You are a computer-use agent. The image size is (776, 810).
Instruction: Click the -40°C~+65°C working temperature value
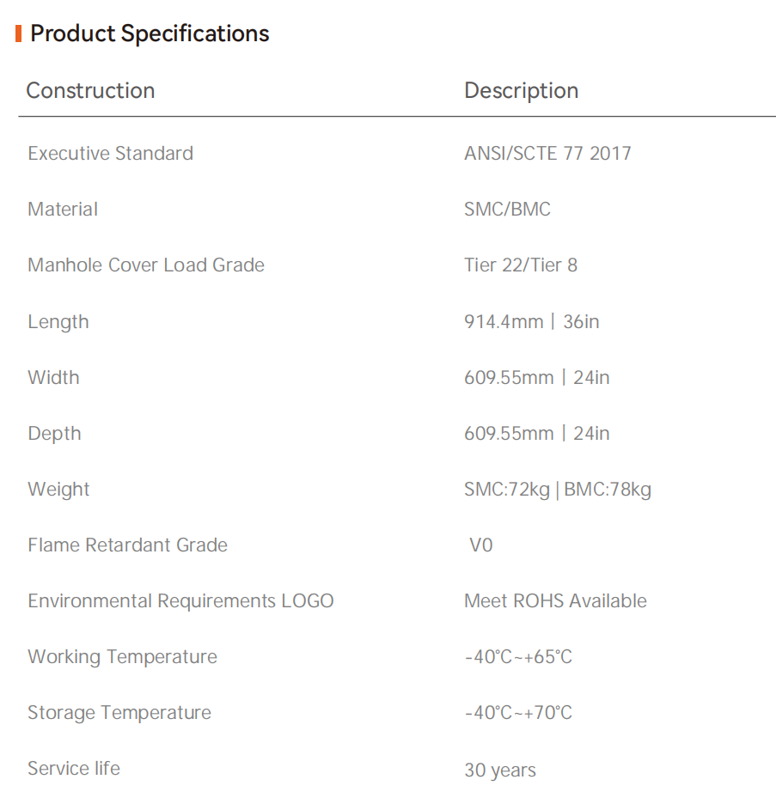518,657
